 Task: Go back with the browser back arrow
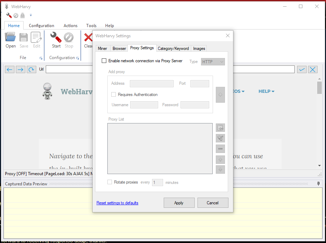(10, 69)
